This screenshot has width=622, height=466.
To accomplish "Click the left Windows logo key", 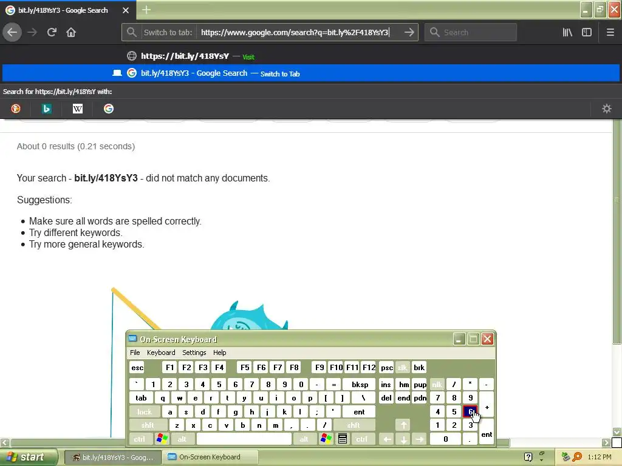I will coord(162,439).
